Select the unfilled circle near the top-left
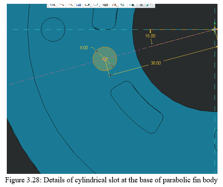Image resolution: width=223 pixels, height=187 pixels. point(53,29)
